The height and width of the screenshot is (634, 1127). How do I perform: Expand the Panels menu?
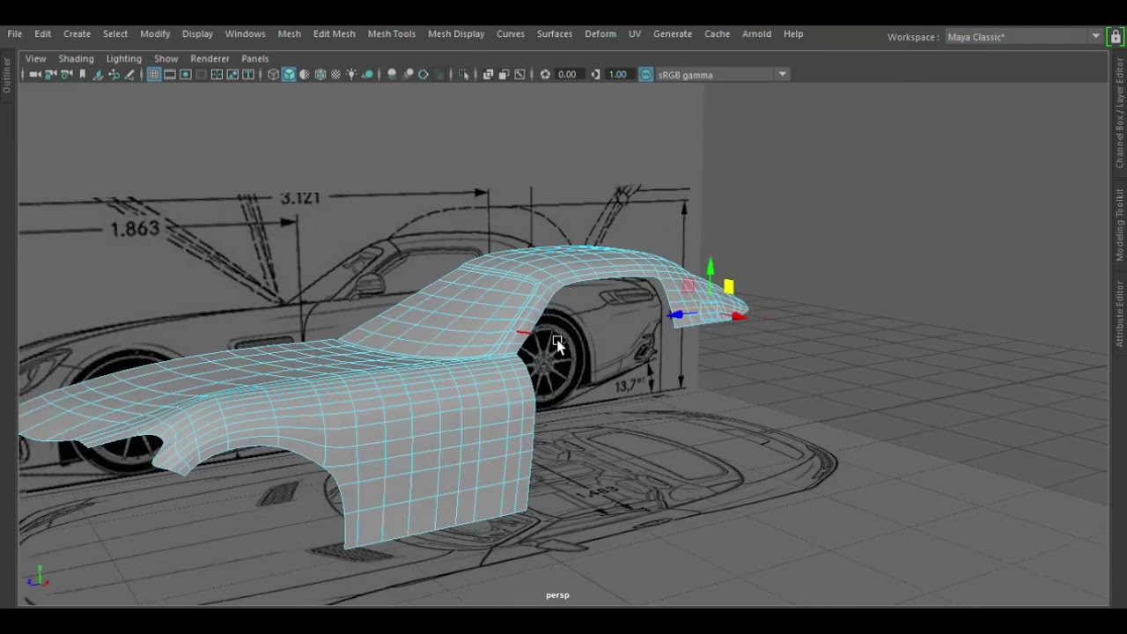pos(254,58)
